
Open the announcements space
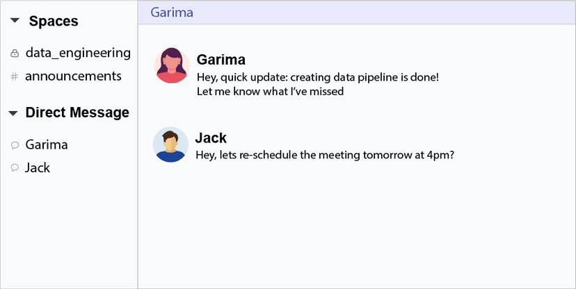click(x=73, y=76)
